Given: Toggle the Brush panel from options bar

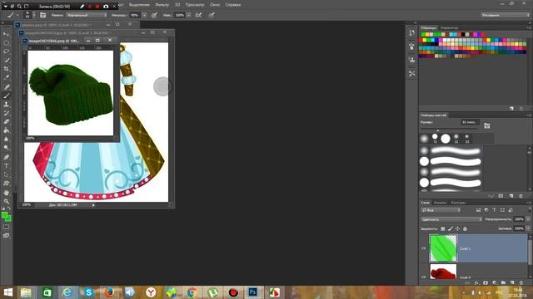Looking at the screenshot, I should [42, 15].
